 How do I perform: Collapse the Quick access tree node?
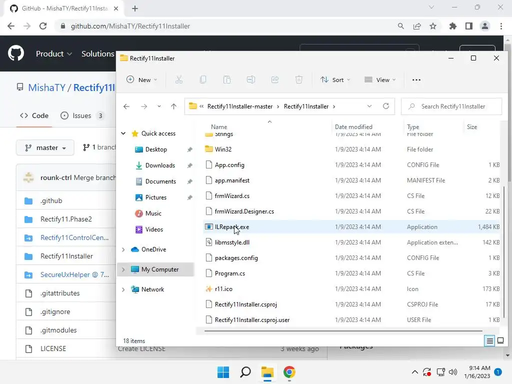(123, 133)
